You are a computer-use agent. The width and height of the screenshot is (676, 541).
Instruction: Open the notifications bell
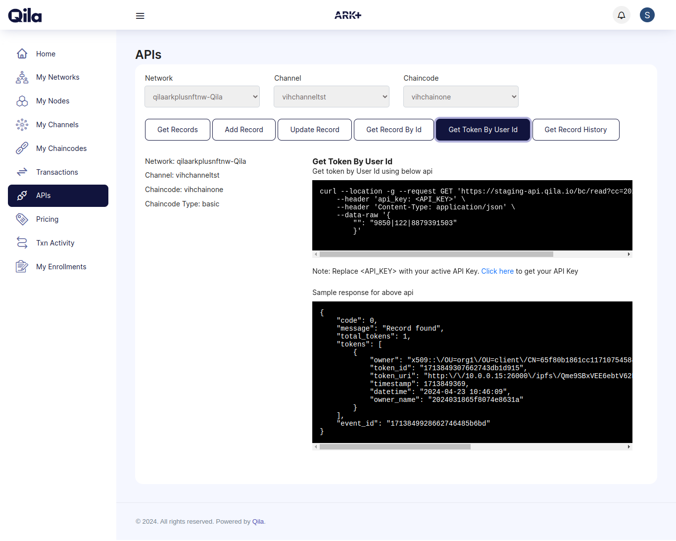coord(622,15)
